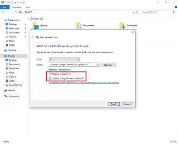
Task: Click Explorer forward navigation arrow
Action: click(x=8, y=12)
